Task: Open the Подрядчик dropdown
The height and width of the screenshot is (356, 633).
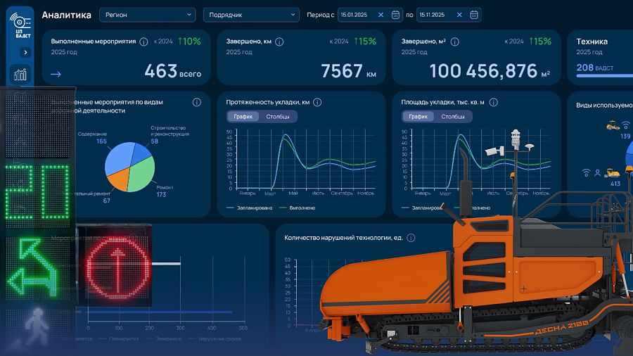Action: [251, 15]
